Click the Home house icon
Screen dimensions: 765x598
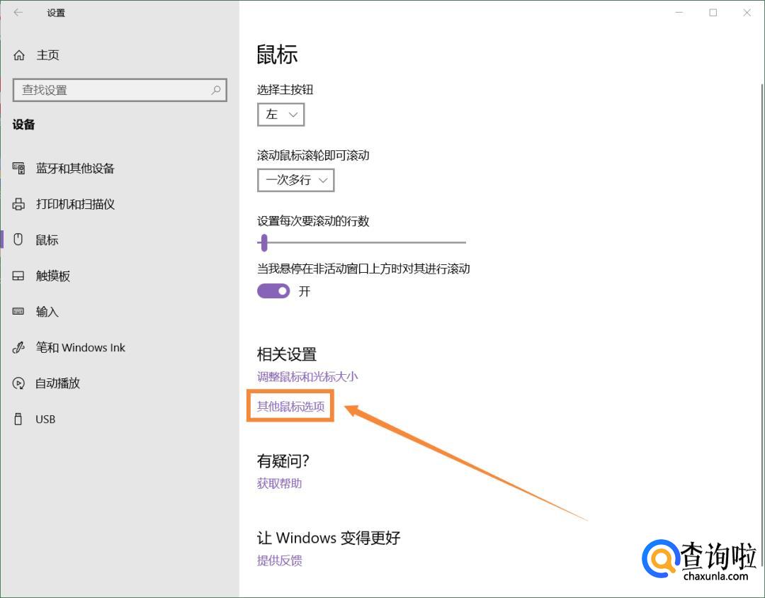pos(19,55)
